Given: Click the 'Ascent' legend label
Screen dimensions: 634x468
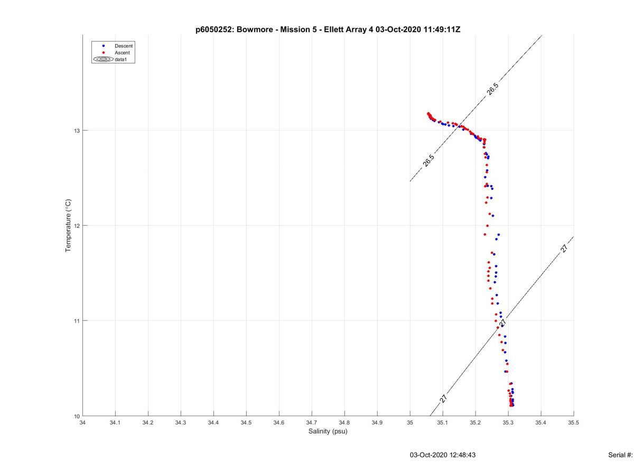Looking at the screenshot, I should click(122, 53).
